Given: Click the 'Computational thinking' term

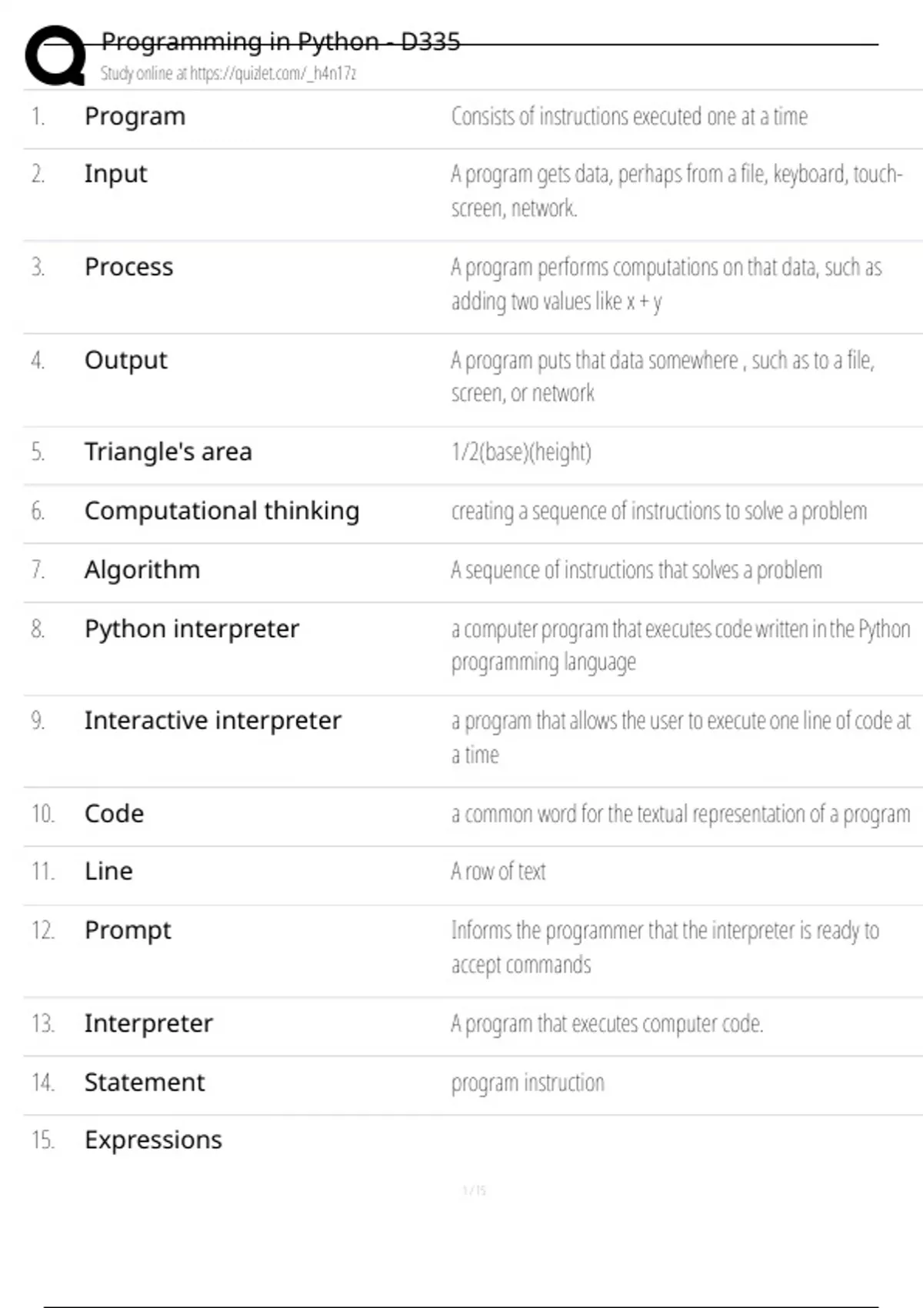Looking at the screenshot, I should [x=222, y=511].
